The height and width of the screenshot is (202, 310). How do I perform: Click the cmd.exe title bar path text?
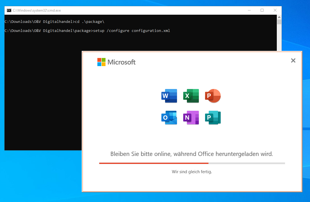click(x=37, y=10)
